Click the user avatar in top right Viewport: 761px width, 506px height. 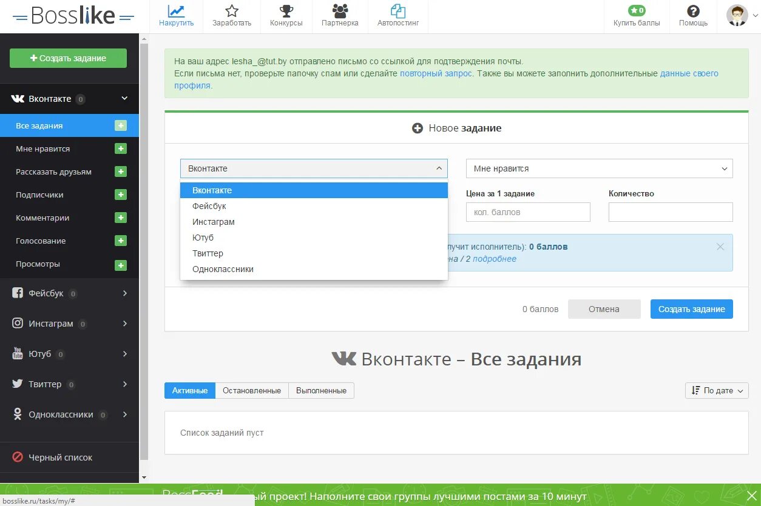[737, 16]
